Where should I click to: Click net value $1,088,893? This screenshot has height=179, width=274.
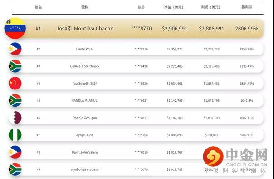[175, 135]
